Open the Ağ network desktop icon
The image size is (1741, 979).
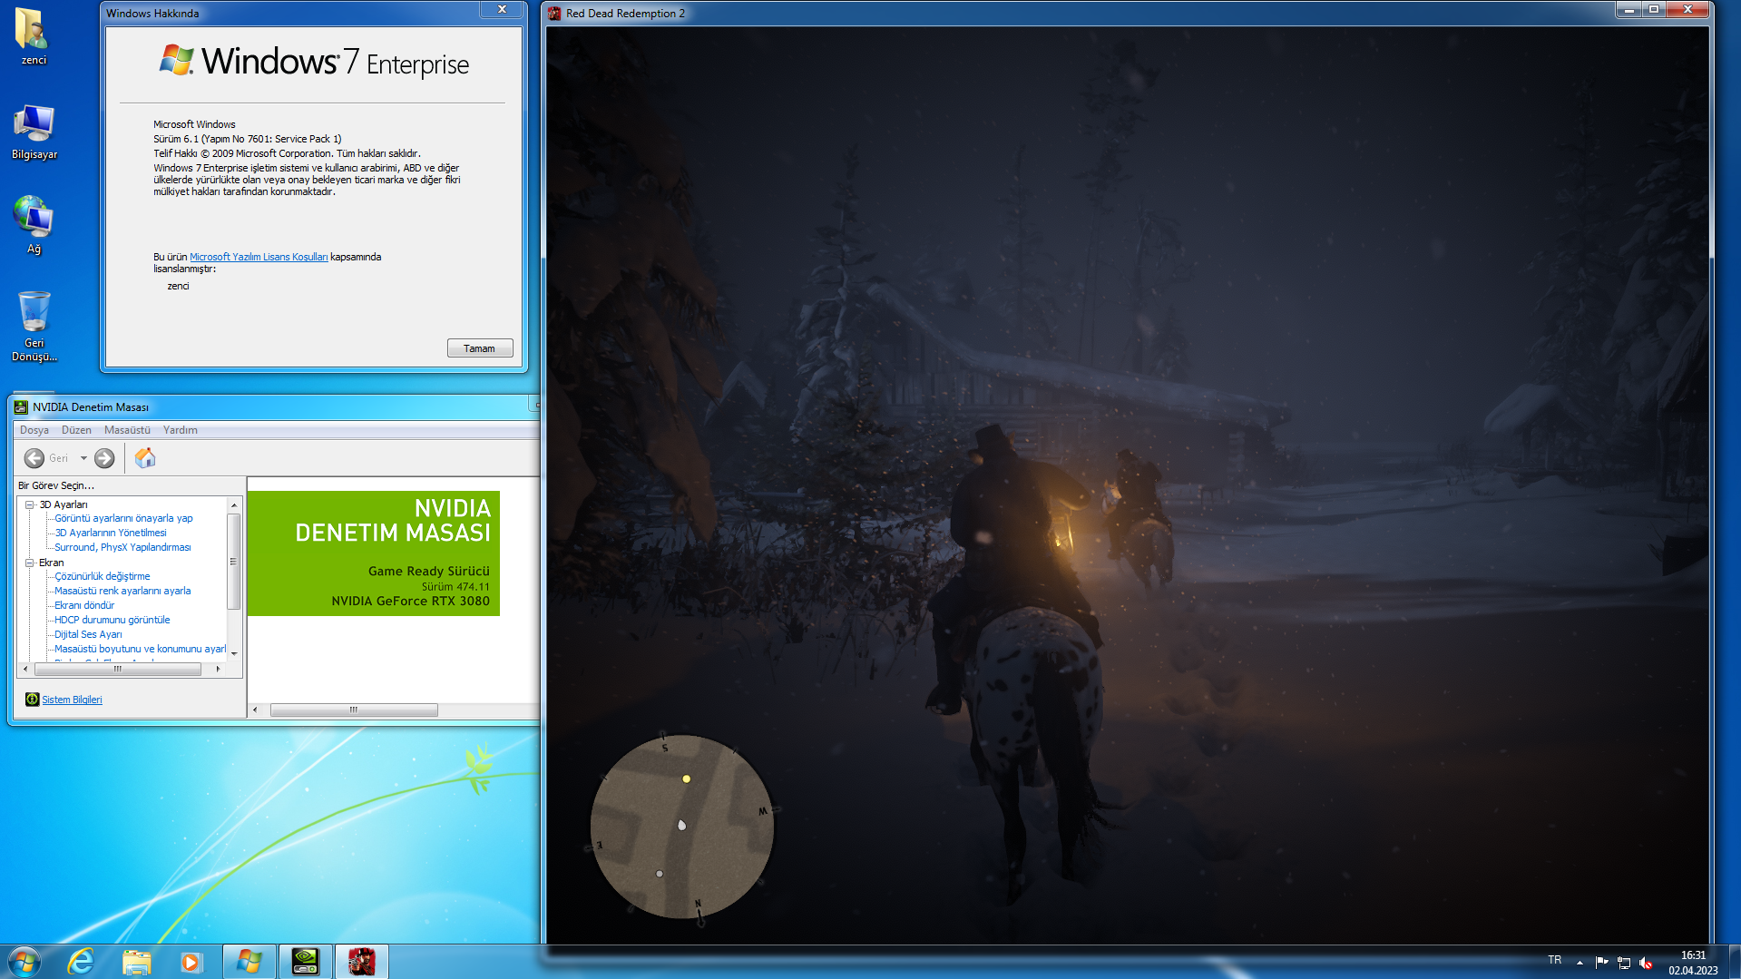[x=34, y=225]
